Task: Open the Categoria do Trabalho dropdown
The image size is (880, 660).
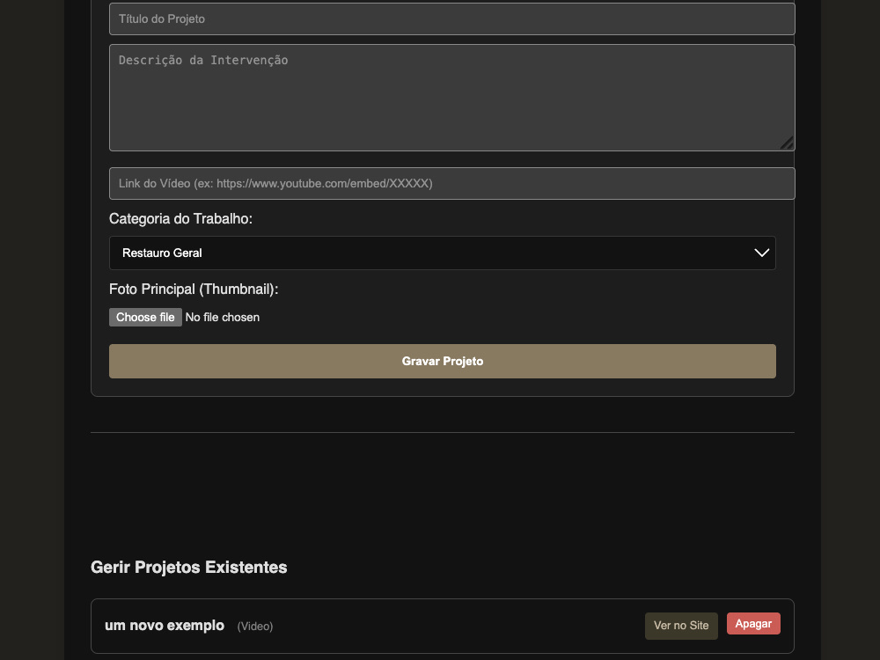Action: (443, 253)
